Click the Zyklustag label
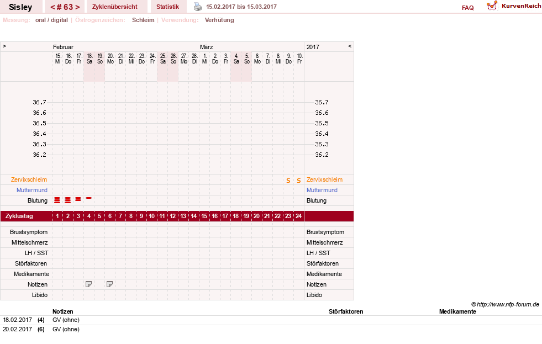Viewport: 542px width, 344px height. pos(19,216)
